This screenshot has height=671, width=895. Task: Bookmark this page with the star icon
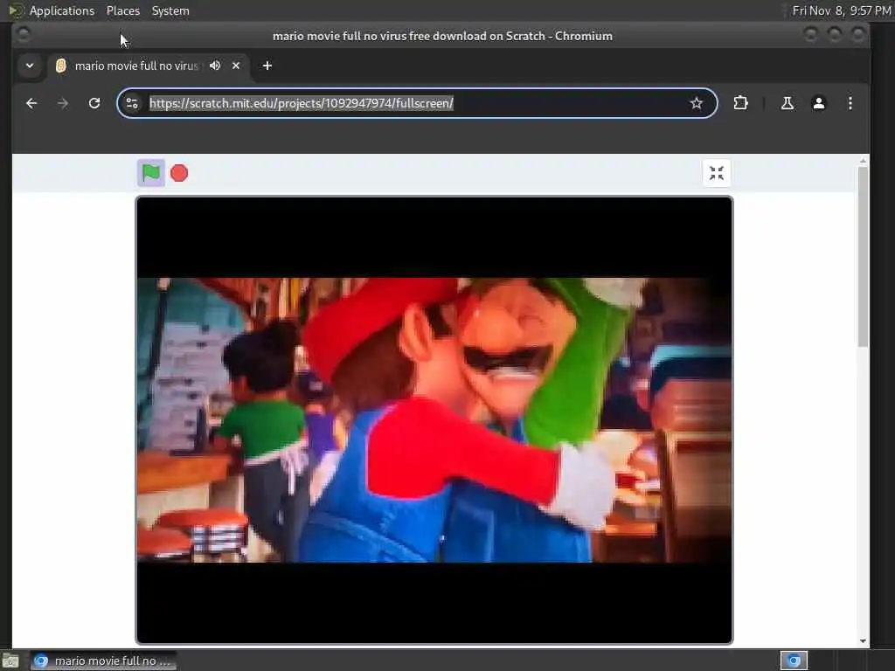696,103
